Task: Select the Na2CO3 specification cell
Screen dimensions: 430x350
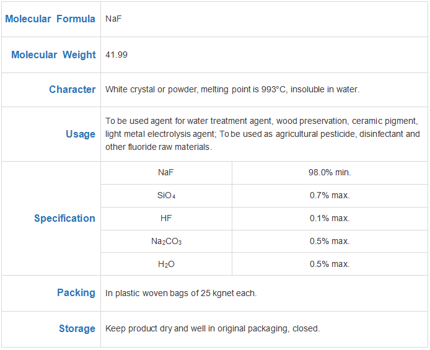Action: coord(166,242)
